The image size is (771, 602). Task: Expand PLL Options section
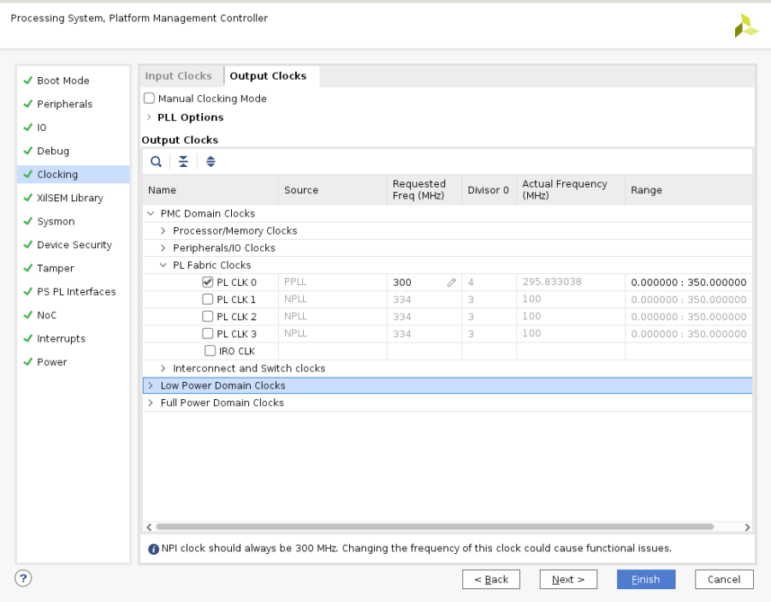click(x=149, y=117)
